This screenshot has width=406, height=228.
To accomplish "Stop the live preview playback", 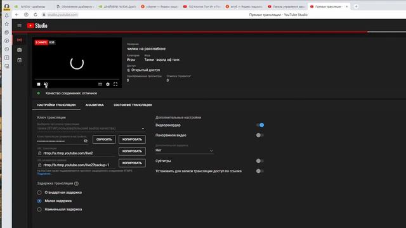I will [x=39, y=84].
